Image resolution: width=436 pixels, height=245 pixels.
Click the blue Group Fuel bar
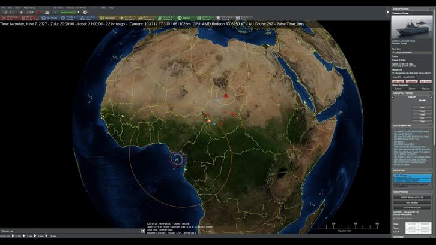click(x=413, y=178)
